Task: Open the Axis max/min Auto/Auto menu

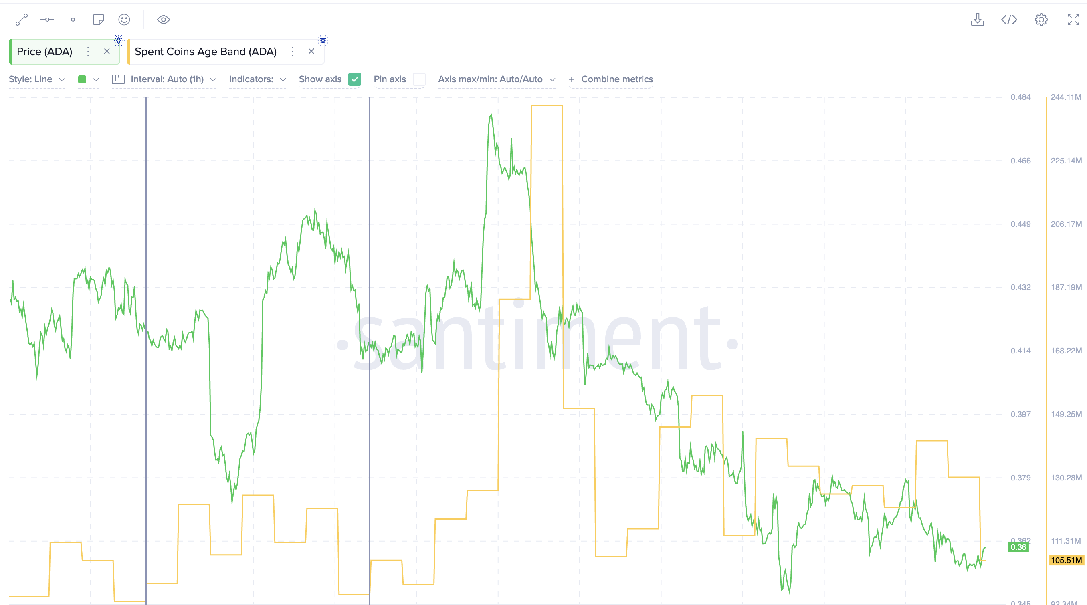Action: tap(497, 79)
